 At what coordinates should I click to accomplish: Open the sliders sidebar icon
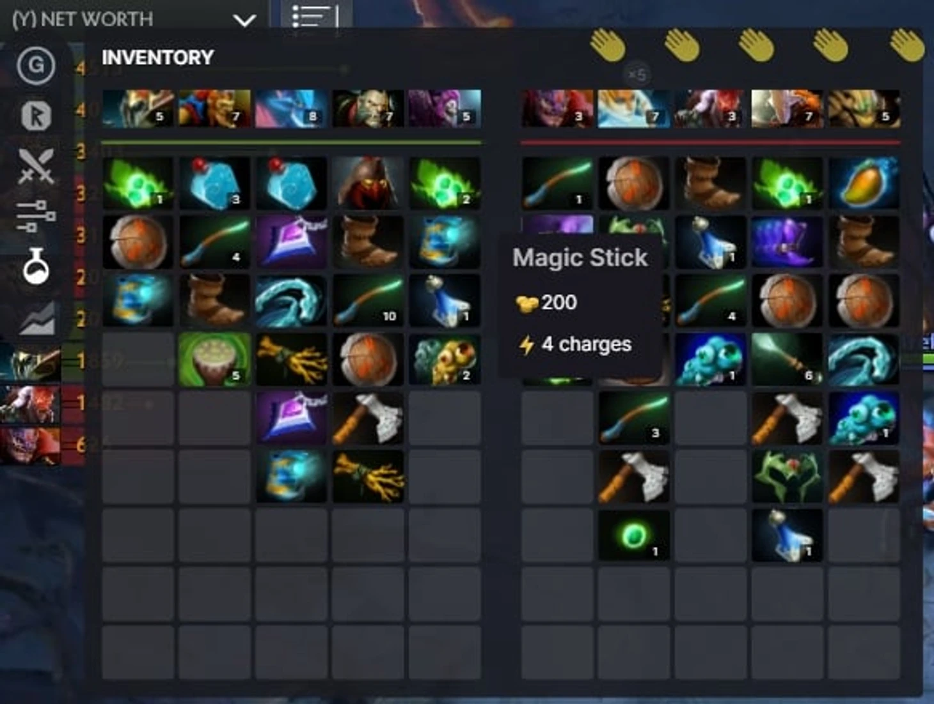(36, 216)
